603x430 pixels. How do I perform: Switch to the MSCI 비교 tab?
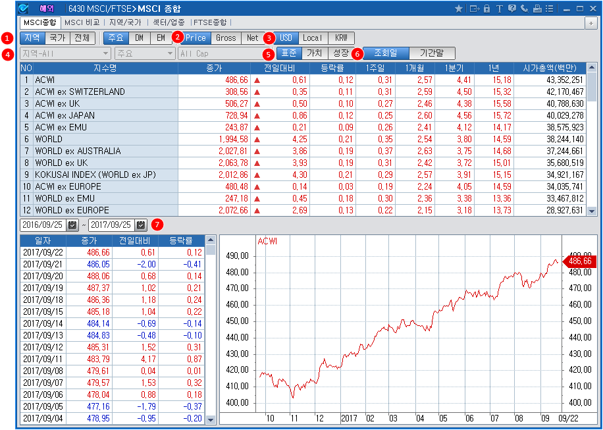(82, 22)
